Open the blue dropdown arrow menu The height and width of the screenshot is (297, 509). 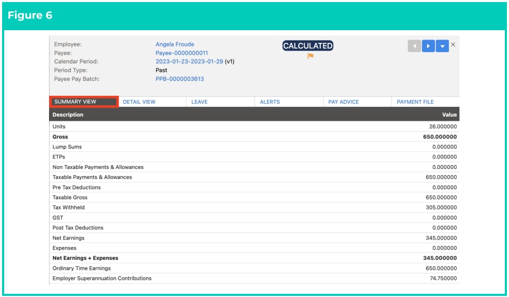(442, 46)
